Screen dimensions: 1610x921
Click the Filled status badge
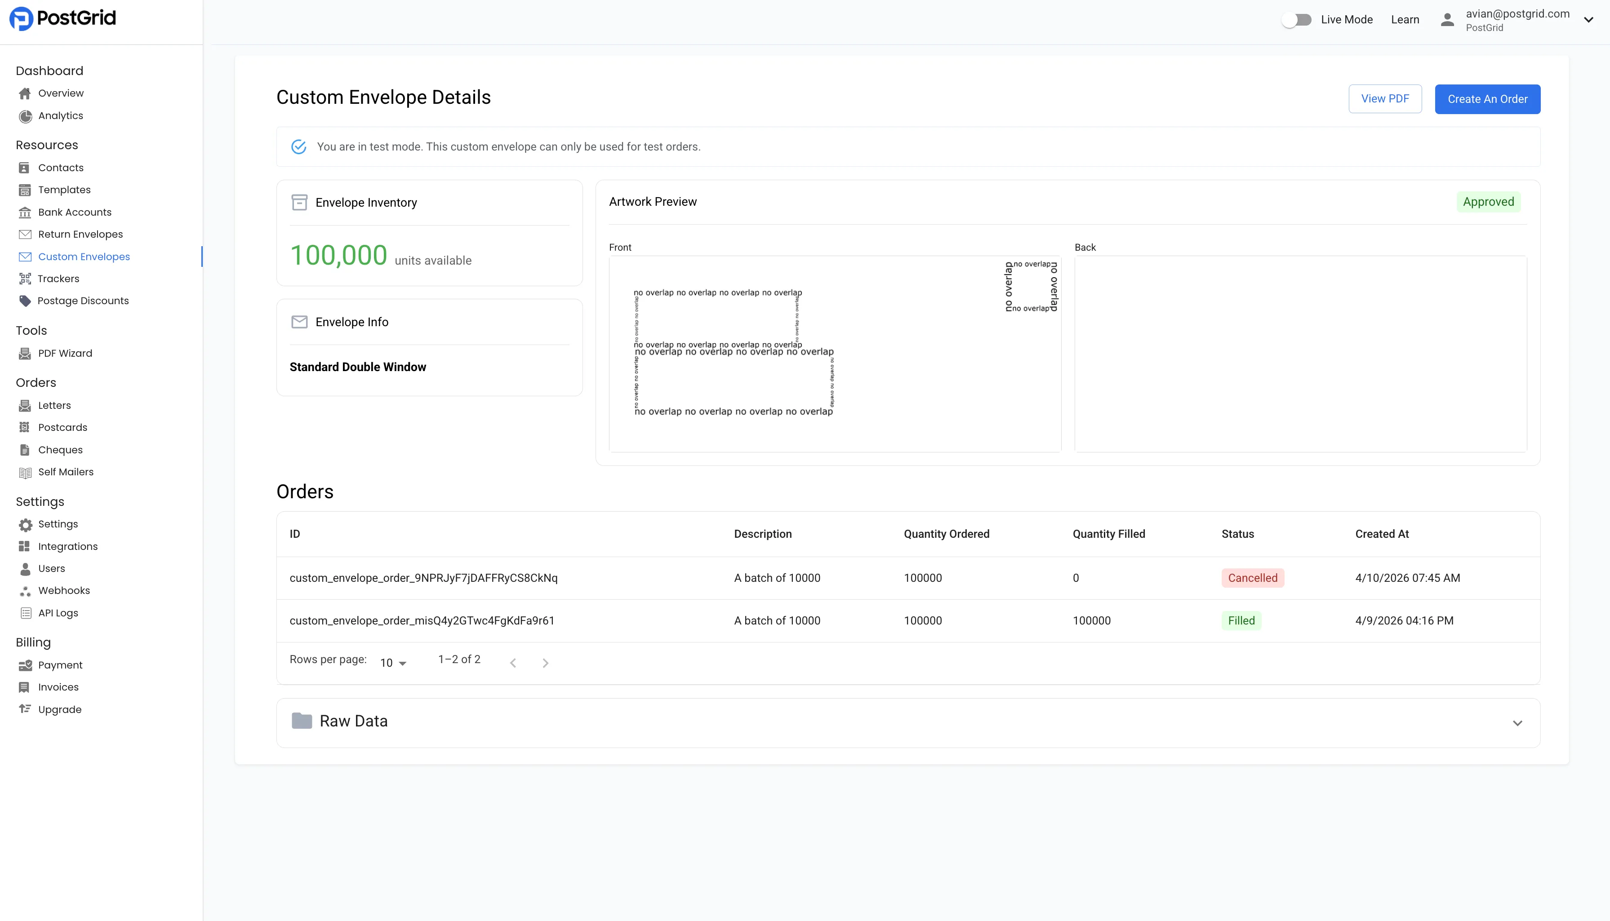[1241, 620]
